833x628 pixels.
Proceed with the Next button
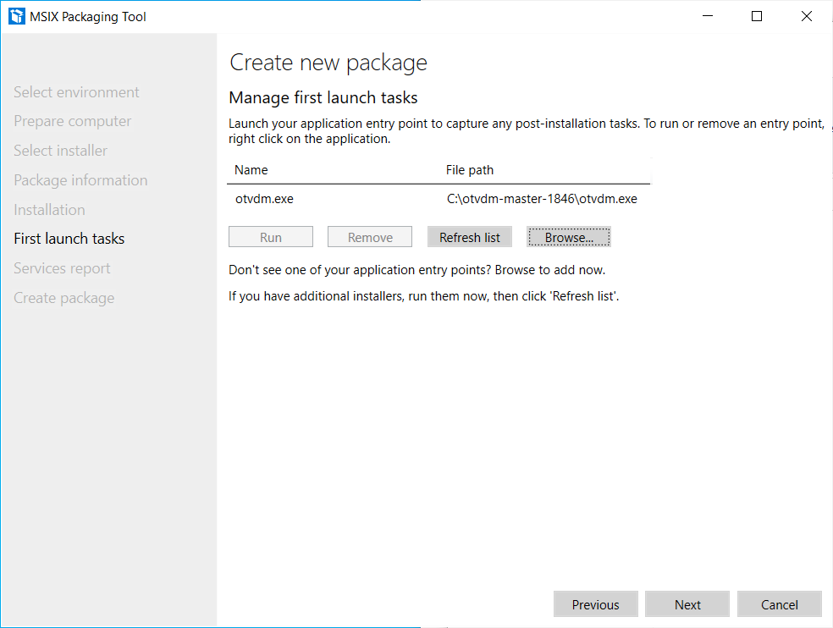[687, 604]
